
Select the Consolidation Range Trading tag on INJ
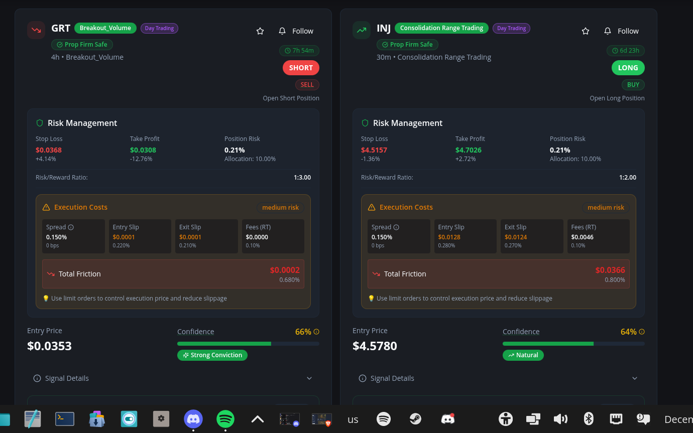pyautogui.click(x=441, y=28)
